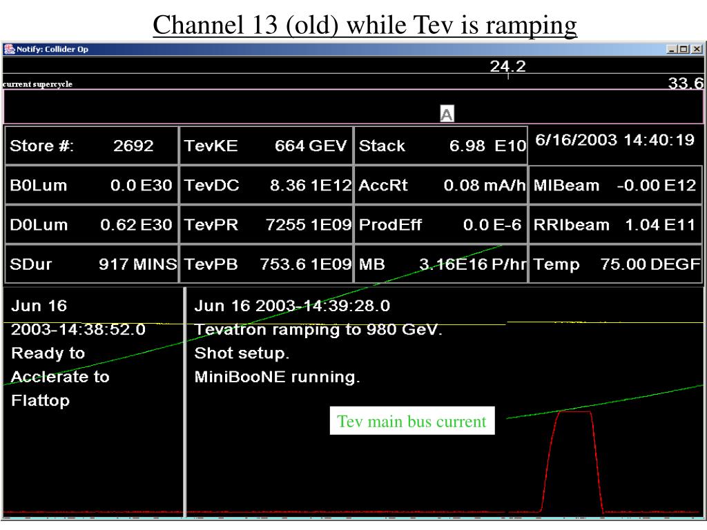707x530 pixels.
Task: Click the slide title 'Channel 13 (old)'
Action: pos(245,25)
